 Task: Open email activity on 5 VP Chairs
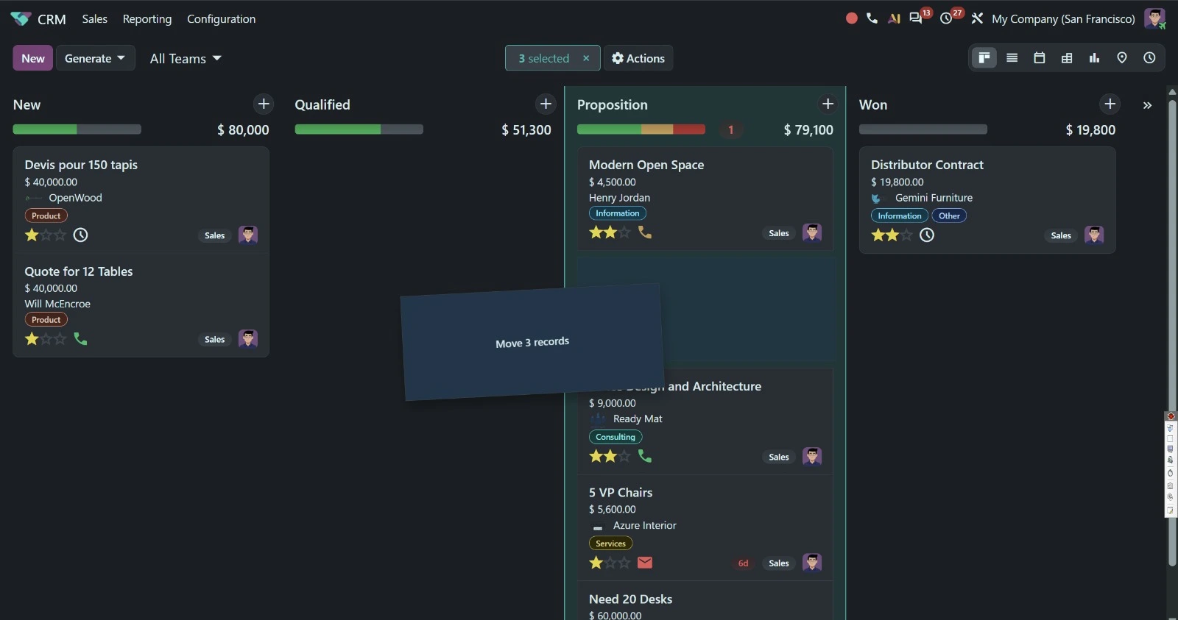point(645,563)
